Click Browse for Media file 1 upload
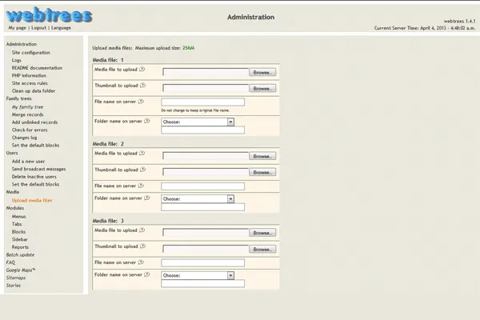This screenshot has height=320, width=480. (262, 72)
